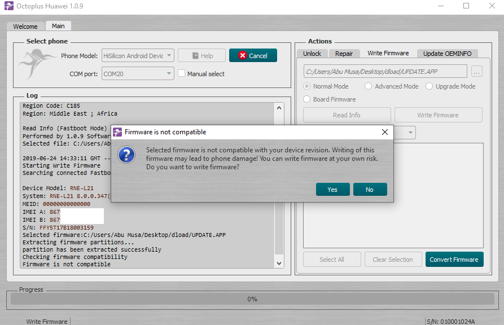Screen dimensions: 504x325
Task: Click the Write Firmware button
Action: coord(438,115)
